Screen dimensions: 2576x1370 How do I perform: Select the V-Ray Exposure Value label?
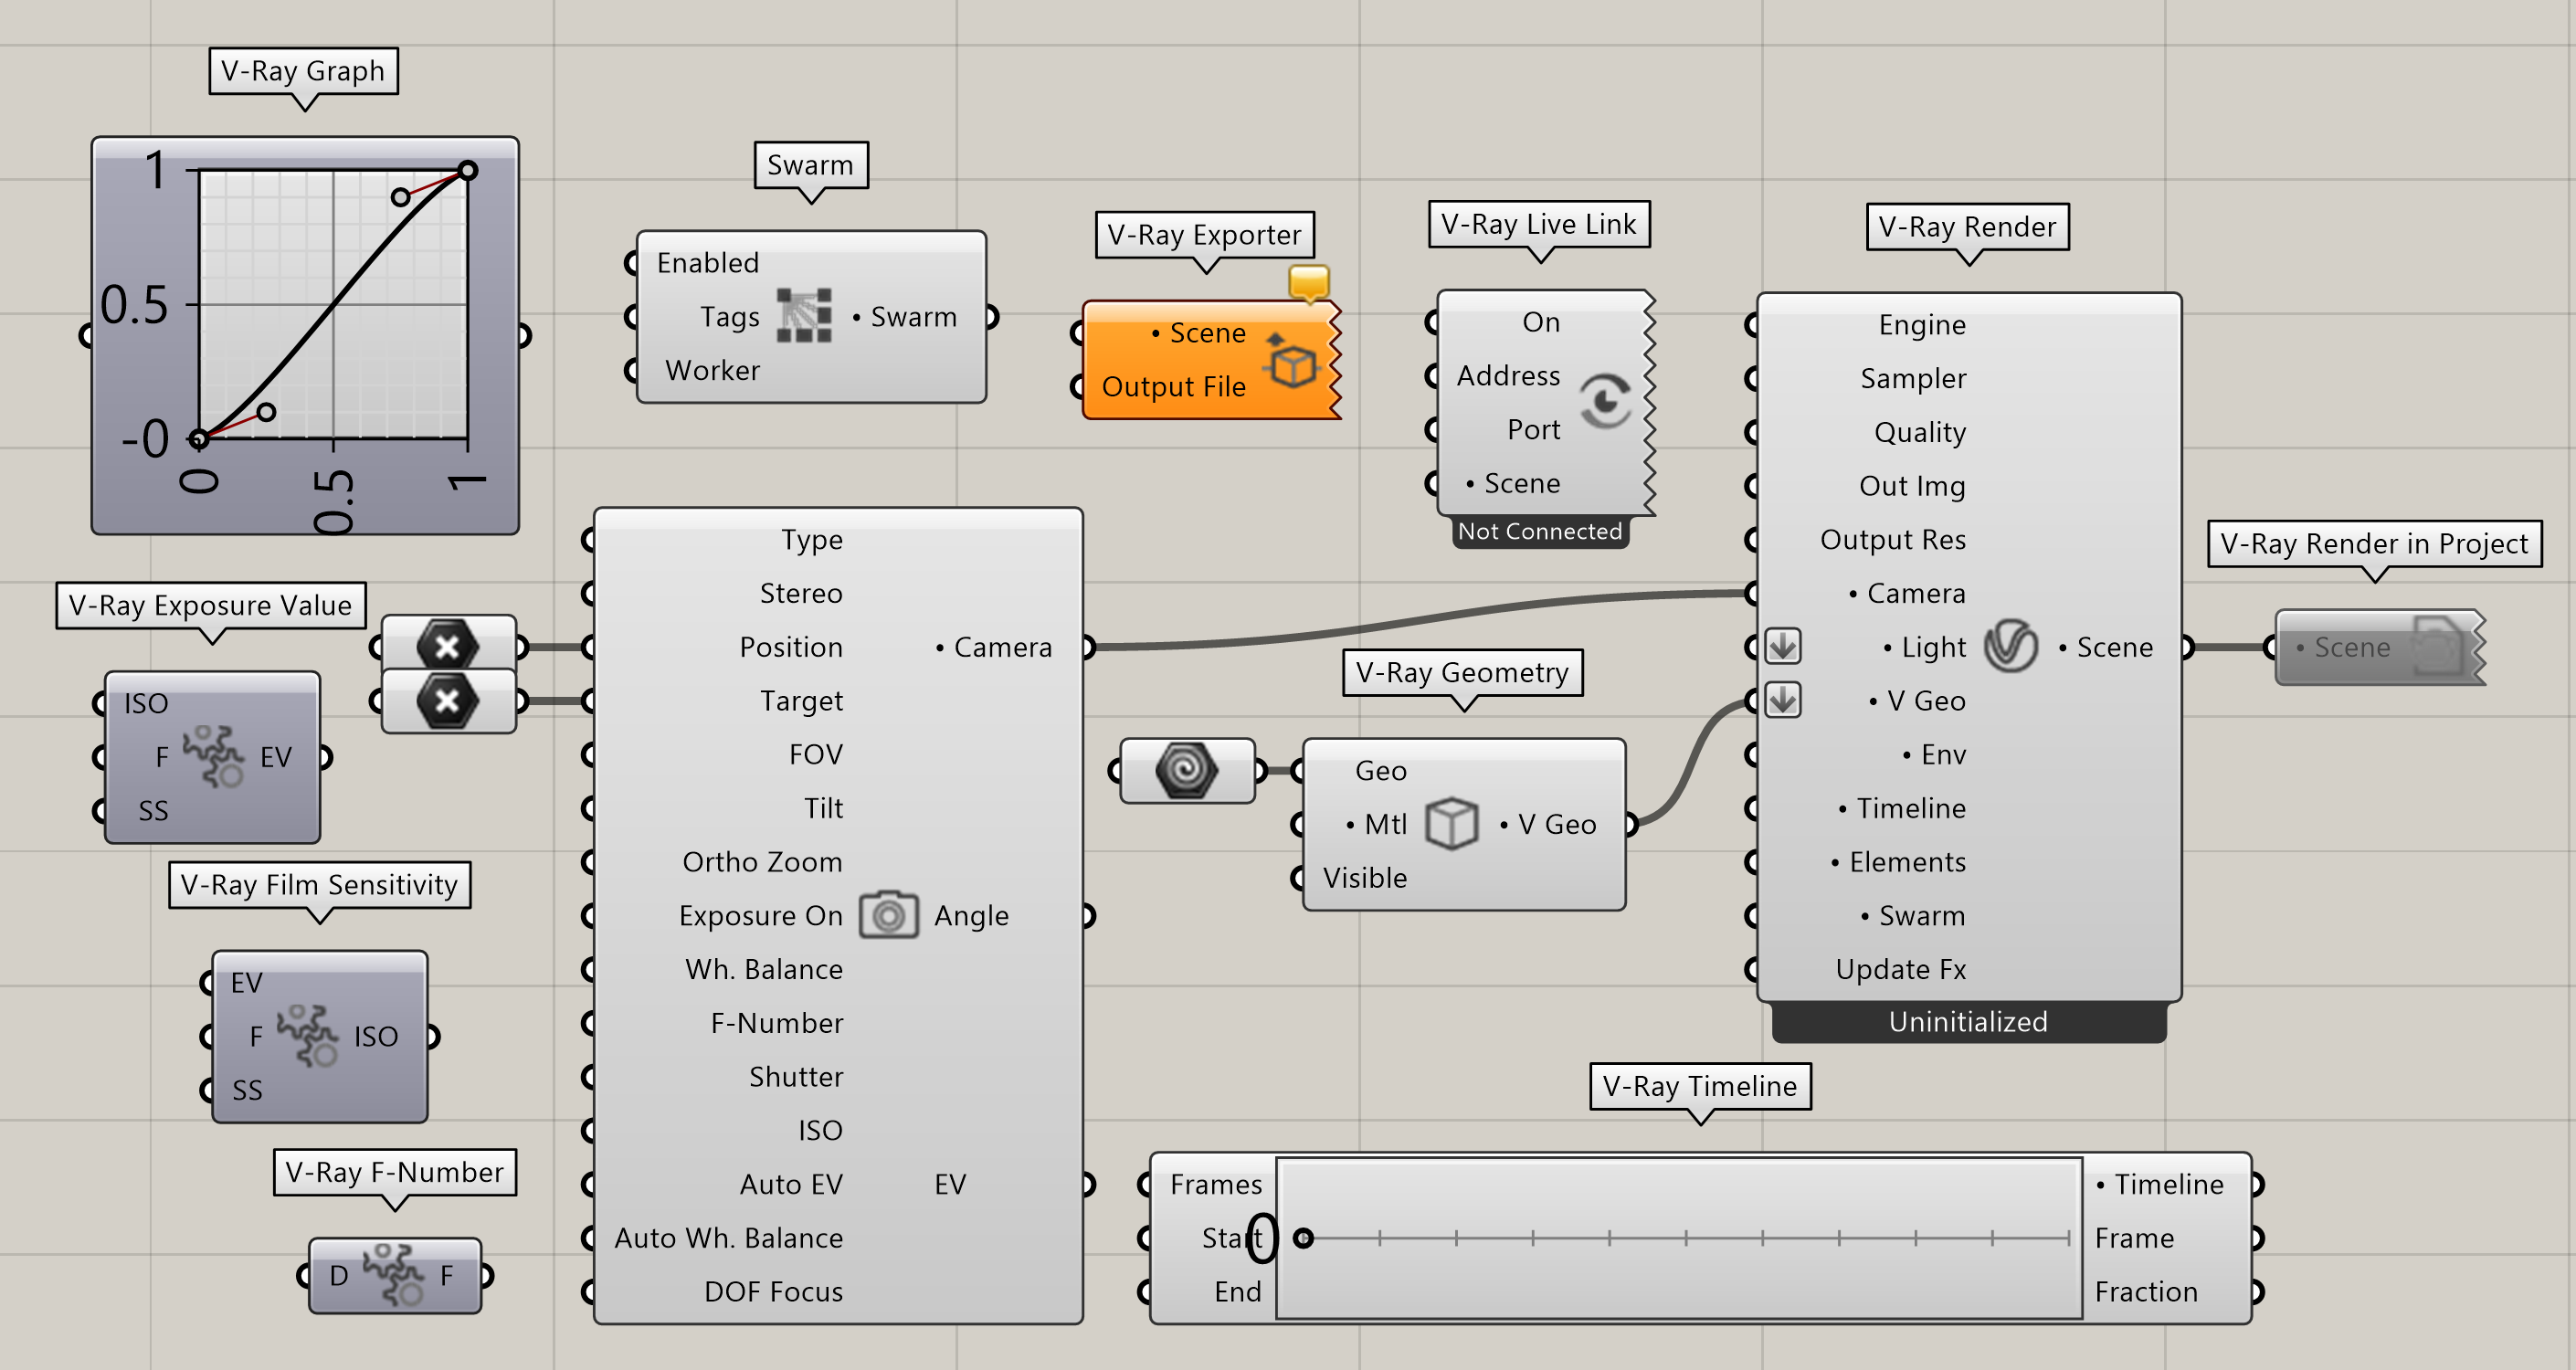pyautogui.click(x=210, y=606)
